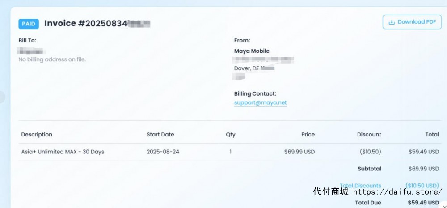Click the ($10.50) discount value
The height and width of the screenshot is (208, 447).
coord(370,152)
